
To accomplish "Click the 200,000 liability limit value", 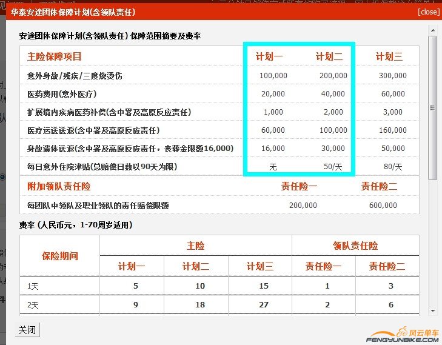I will click(x=303, y=205).
